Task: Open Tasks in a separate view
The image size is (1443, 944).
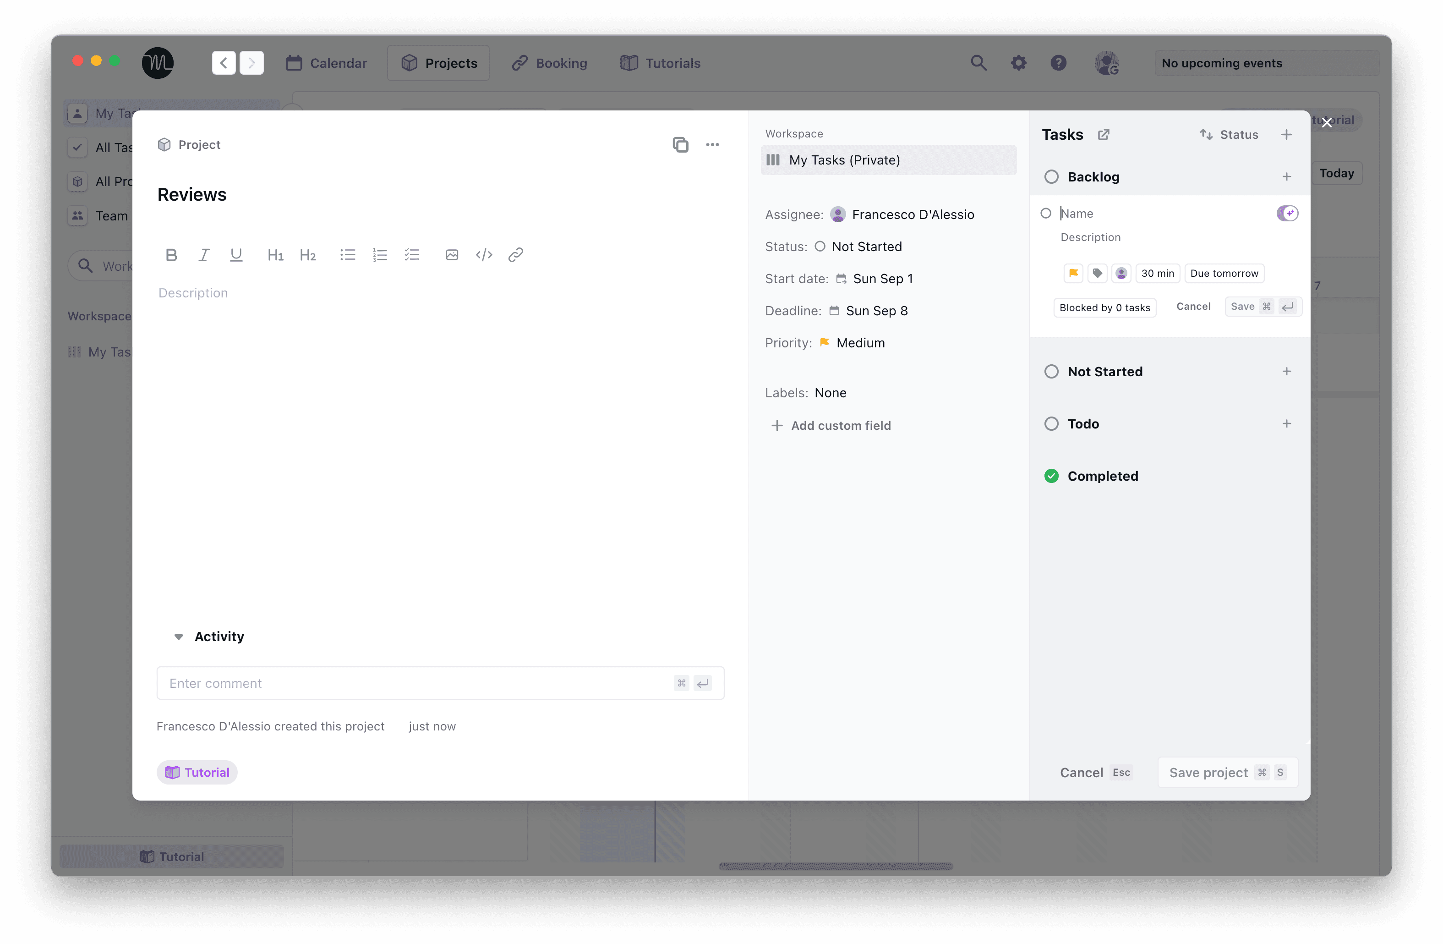Action: click(1104, 134)
